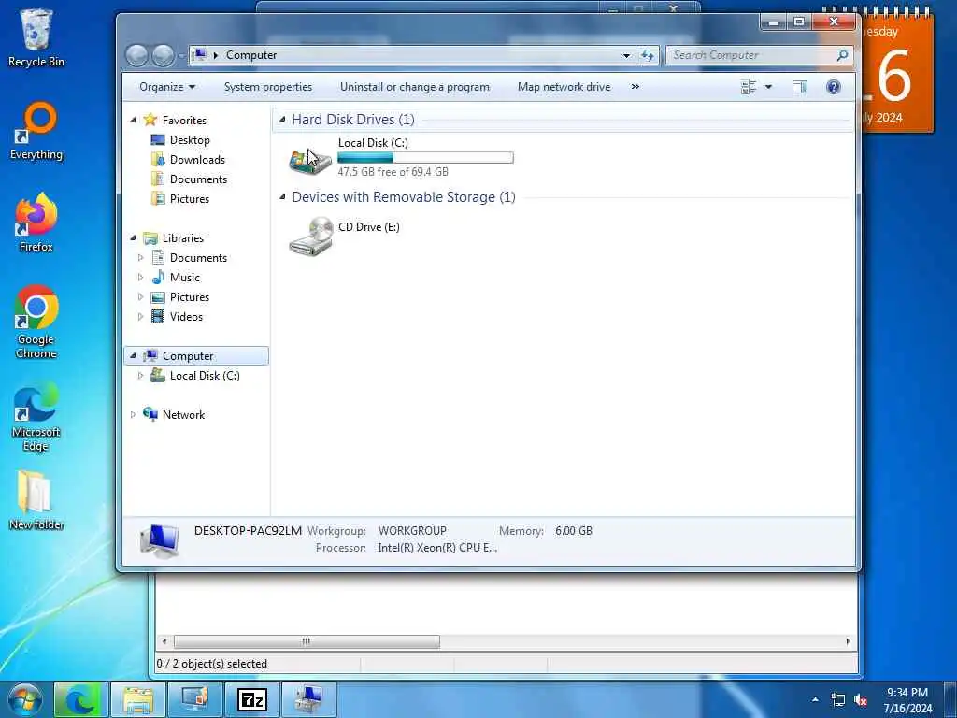Open the Firefox desktop shortcut
Image resolution: width=957 pixels, height=718 pixels.
click(x=36, y=223)
